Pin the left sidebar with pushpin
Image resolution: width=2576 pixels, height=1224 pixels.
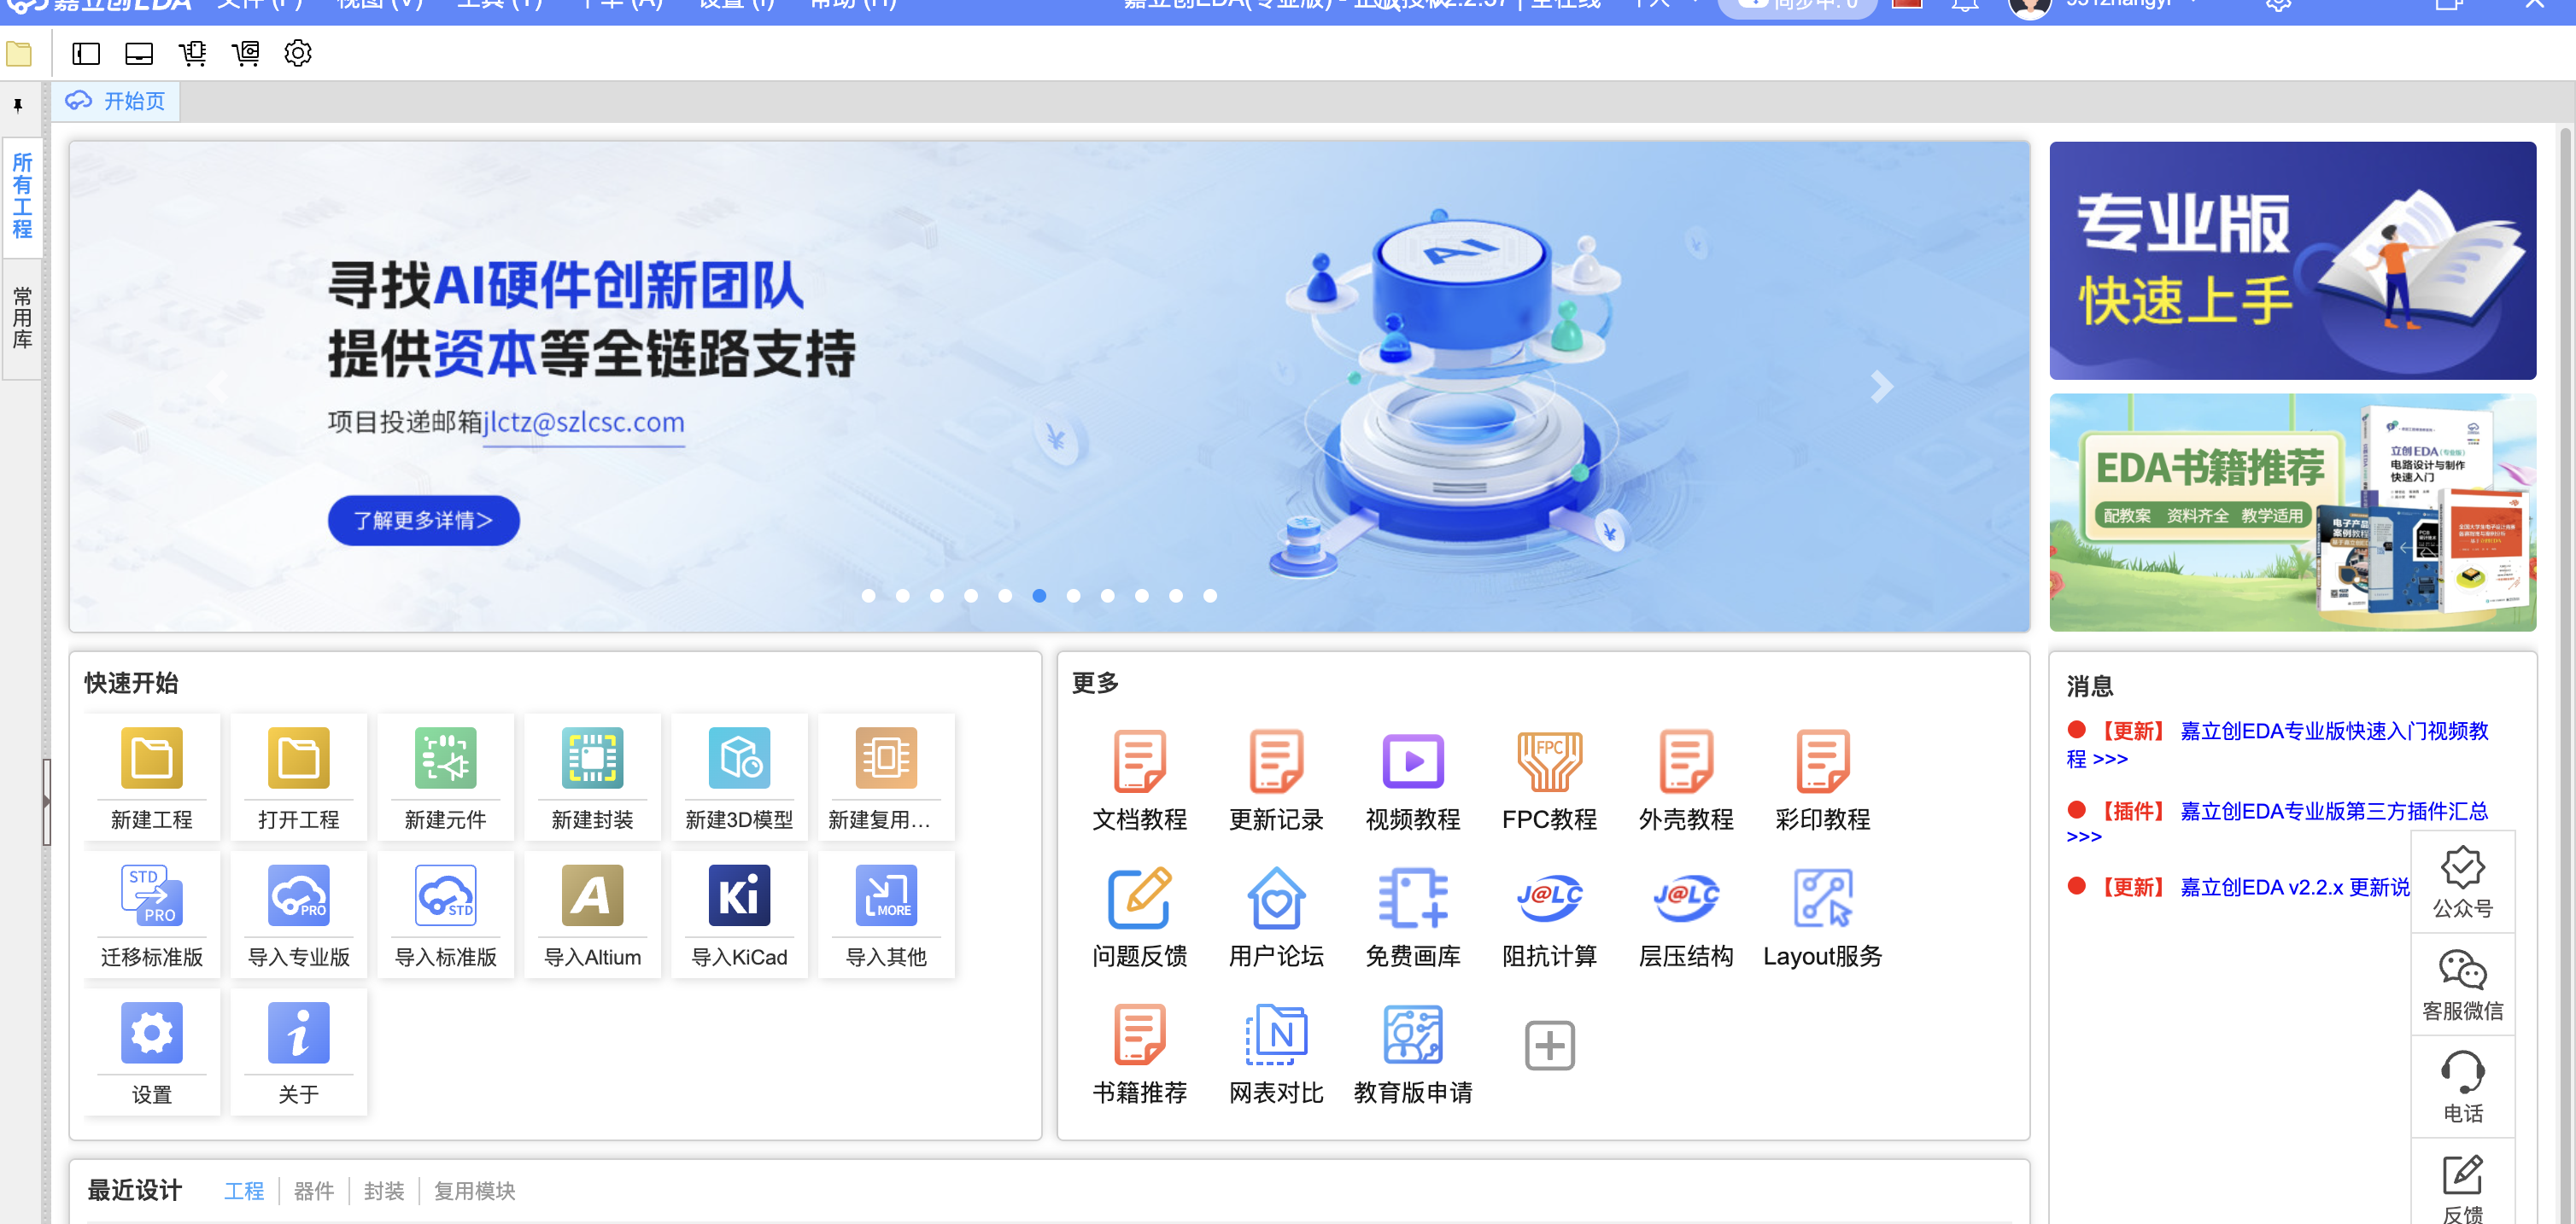[x=18, y=106]
